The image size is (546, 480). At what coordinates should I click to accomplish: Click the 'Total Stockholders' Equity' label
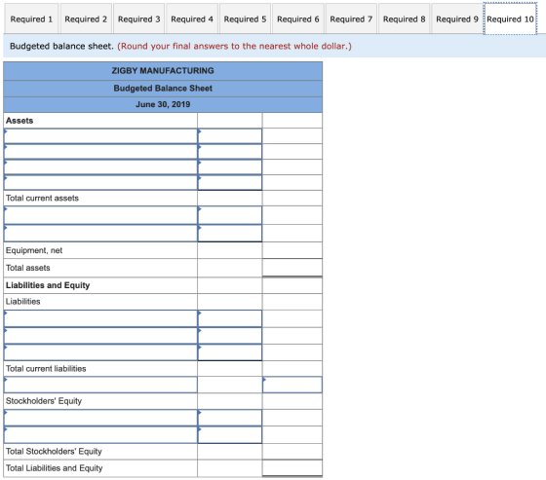point(54,451)
